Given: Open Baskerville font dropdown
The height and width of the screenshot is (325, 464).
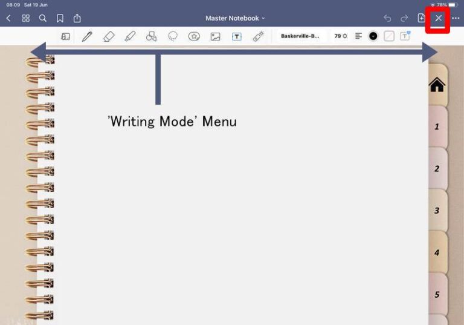Looking at the screenshot, I should point(300,36).
